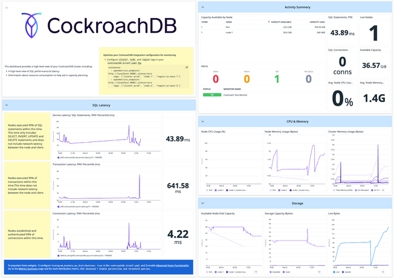
Task: Sort table by Capacity Available column
Action: pos(280,22)
